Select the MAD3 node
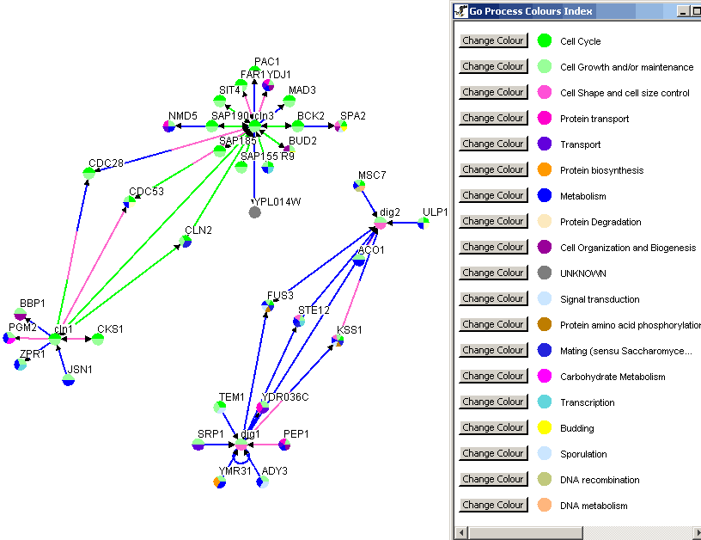 click(290, 101)
